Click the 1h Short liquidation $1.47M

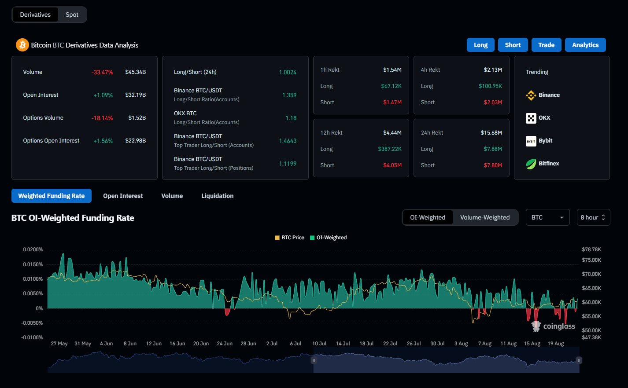(x=392, y=102)
